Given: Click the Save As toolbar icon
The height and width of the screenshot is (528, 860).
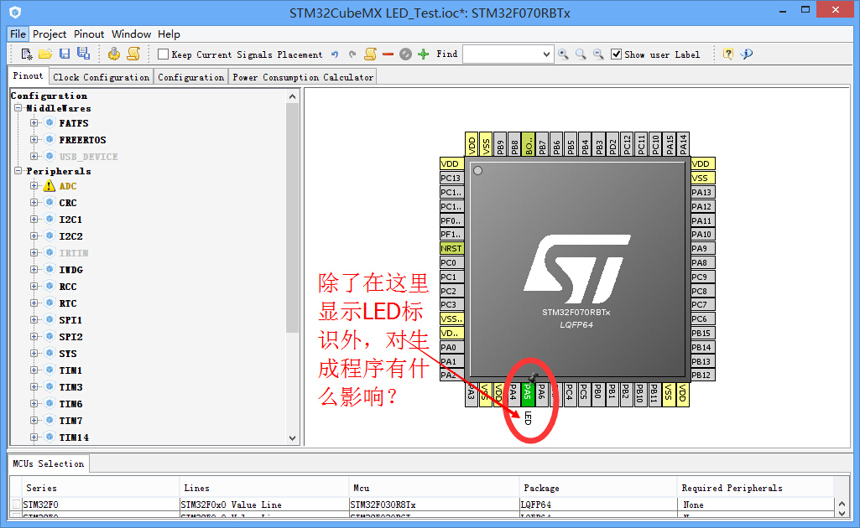Looking at the screenshot, I should pos(83,54).
